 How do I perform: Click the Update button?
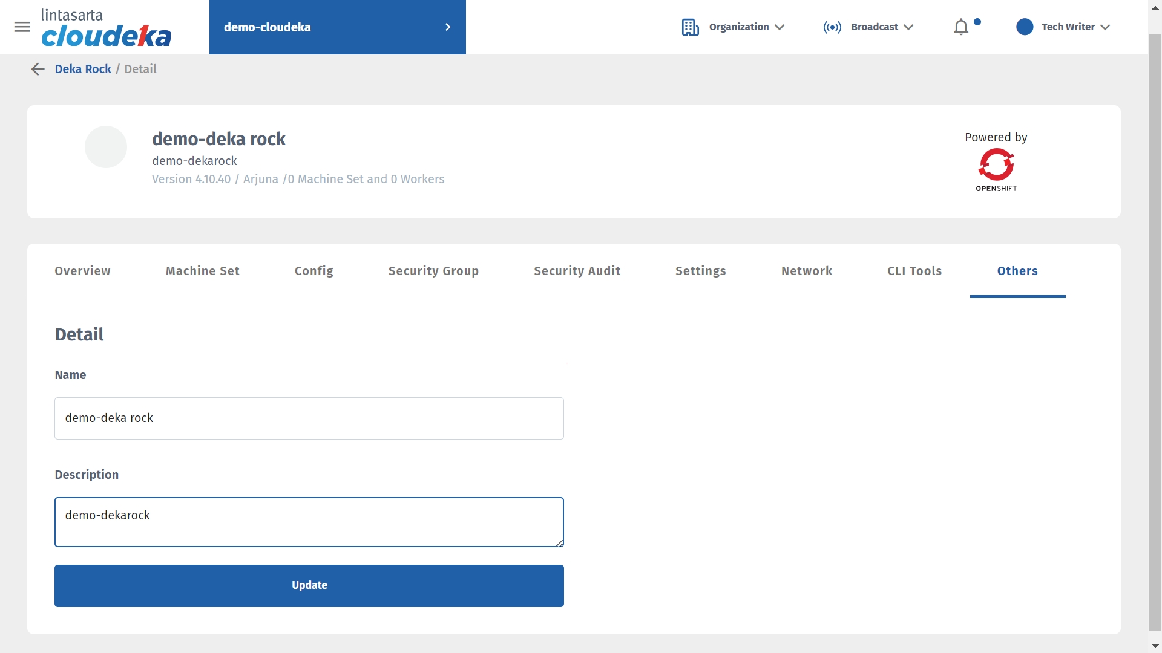click(x=309, y=585)
